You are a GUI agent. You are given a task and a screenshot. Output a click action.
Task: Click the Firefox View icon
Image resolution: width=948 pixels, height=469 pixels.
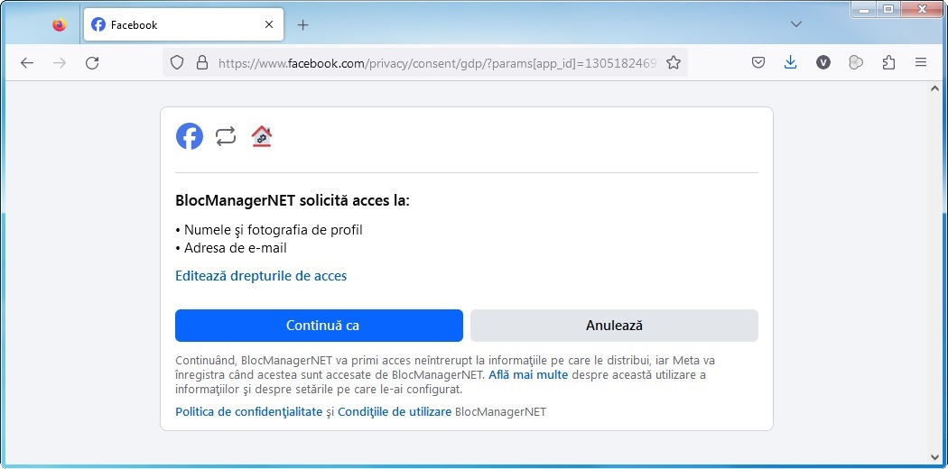[x=59, y=25]
